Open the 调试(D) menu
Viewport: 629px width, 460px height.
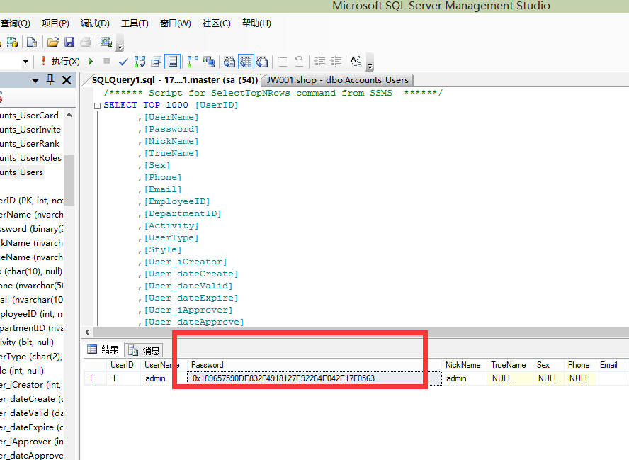point(95,23)
